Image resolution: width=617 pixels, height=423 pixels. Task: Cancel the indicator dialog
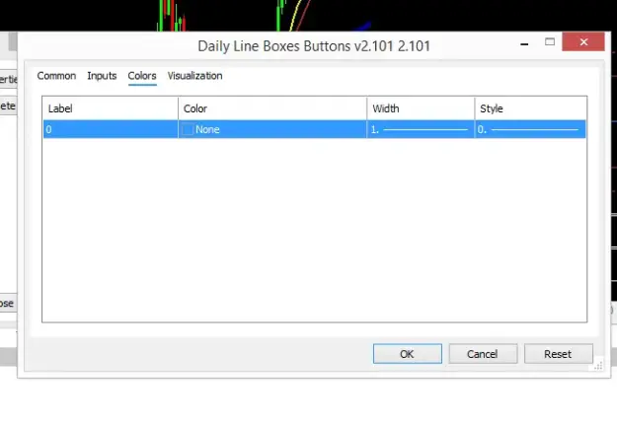[483, 354]
